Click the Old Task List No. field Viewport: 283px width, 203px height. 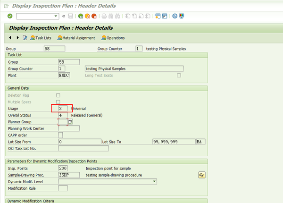[x=83, y=148]
